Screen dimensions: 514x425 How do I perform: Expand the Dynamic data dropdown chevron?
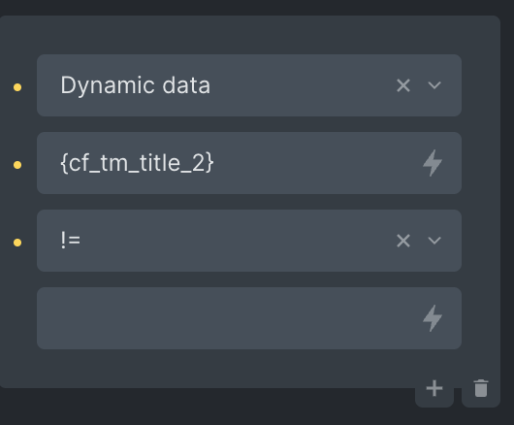click(x=434, y=86)
